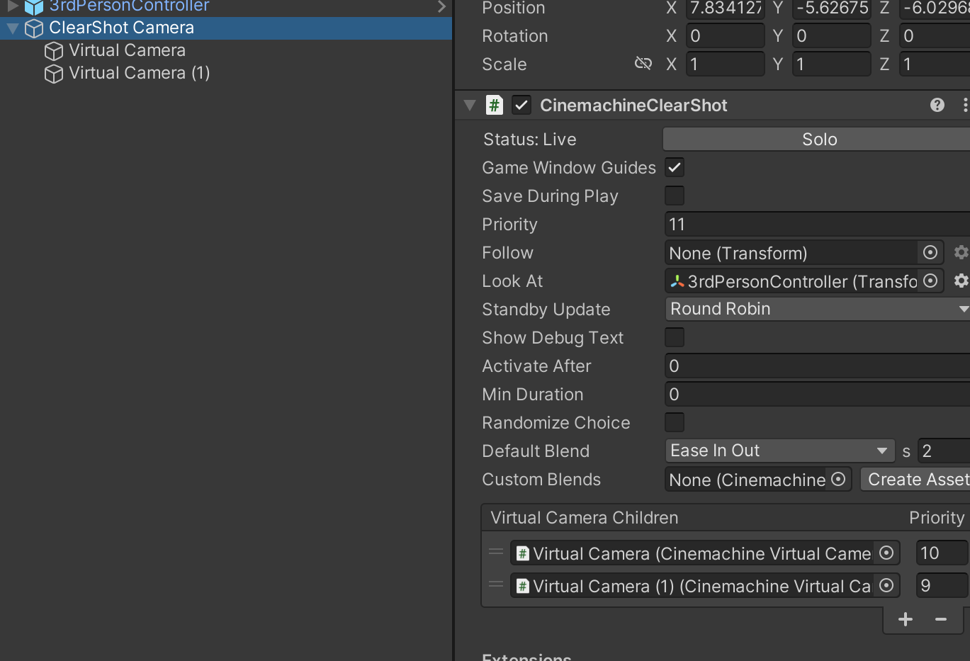This screenshot has height=661, width=970.
Task: Open object picker for Follow field
Action: pos(930,252)
